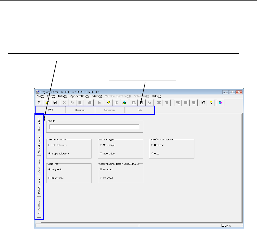Click the gray arch icon beside lightbulb
Image resolution: width=257 pixels, height=229 pixels.
(x=116, y=103)
